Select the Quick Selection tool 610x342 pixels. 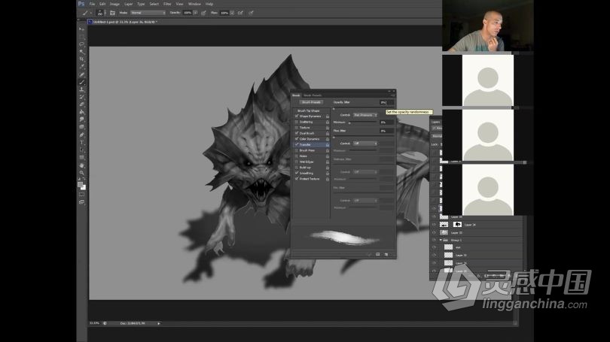(x=81, y=52)
